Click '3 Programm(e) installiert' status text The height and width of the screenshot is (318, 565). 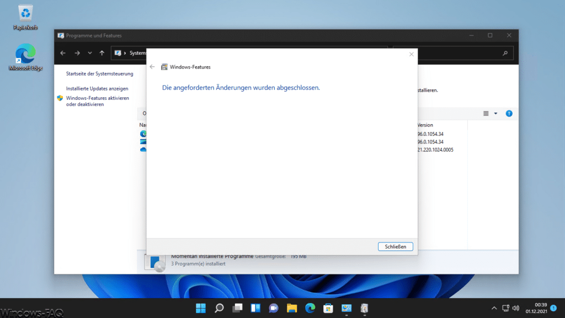click(198, 263)
